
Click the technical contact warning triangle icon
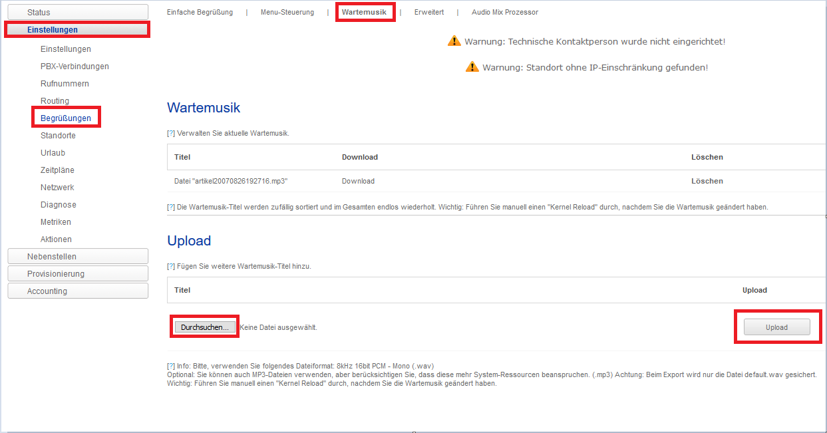pyautogui.click(x=454, y=41)
